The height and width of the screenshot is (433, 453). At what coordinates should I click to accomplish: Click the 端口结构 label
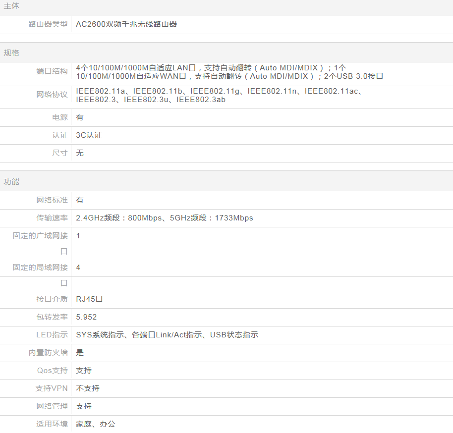(x=52, y=71)
